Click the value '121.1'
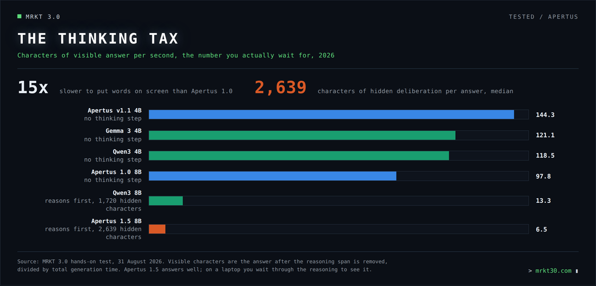The image size is (596, 286). [x=545, y=135]
